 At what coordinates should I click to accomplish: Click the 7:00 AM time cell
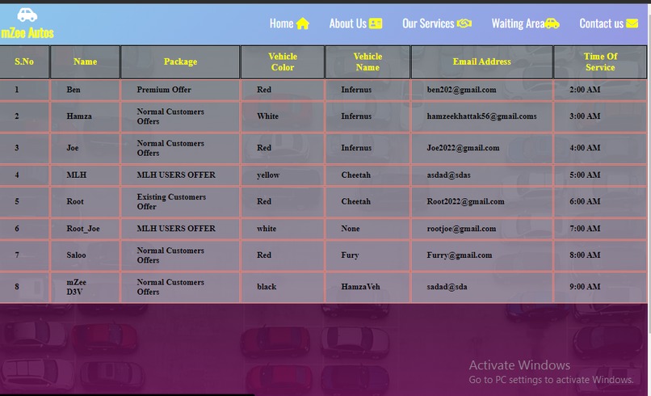point(600,229)
